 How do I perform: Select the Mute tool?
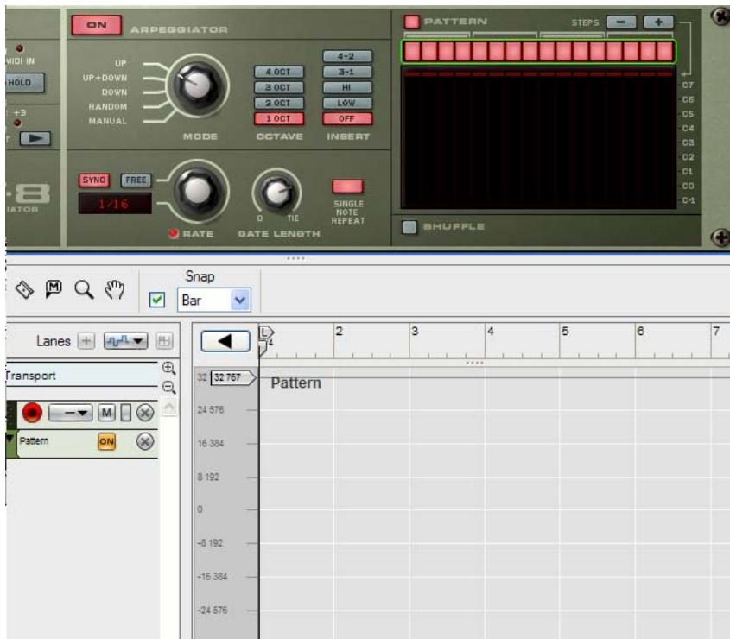(x=54, y=287)
